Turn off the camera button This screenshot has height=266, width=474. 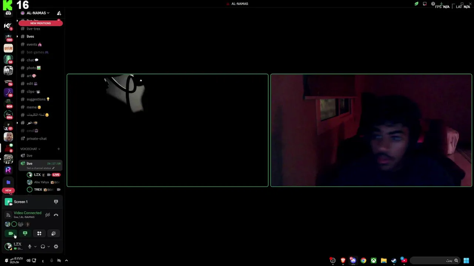(11, 233)
